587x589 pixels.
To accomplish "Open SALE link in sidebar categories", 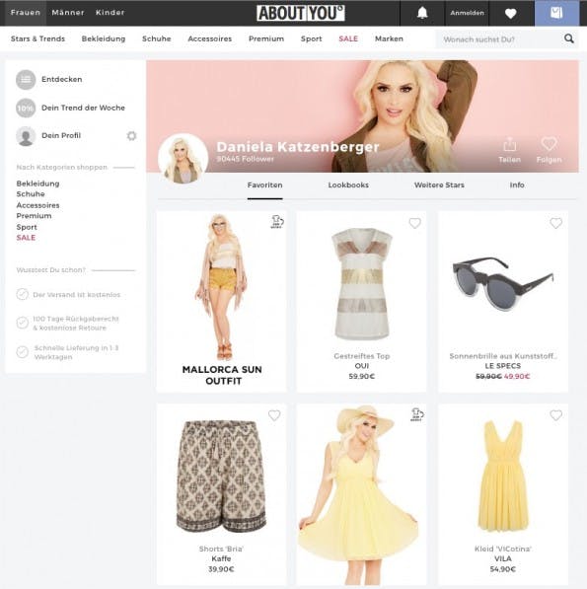I will (x=26, y=238).
